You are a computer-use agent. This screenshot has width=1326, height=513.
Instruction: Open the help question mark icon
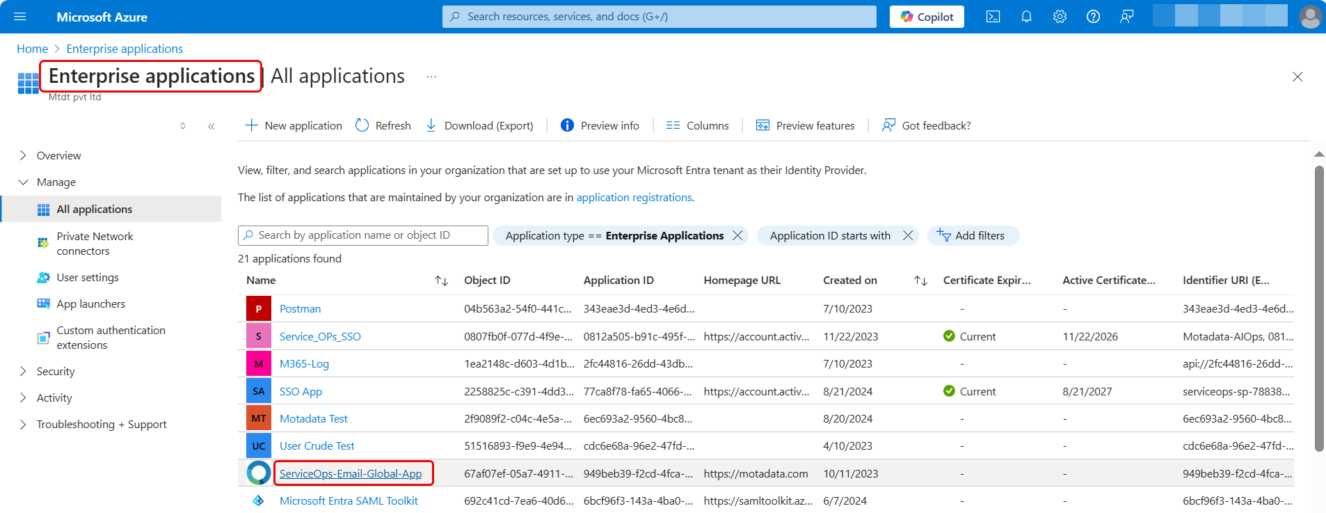(1093, 17)
